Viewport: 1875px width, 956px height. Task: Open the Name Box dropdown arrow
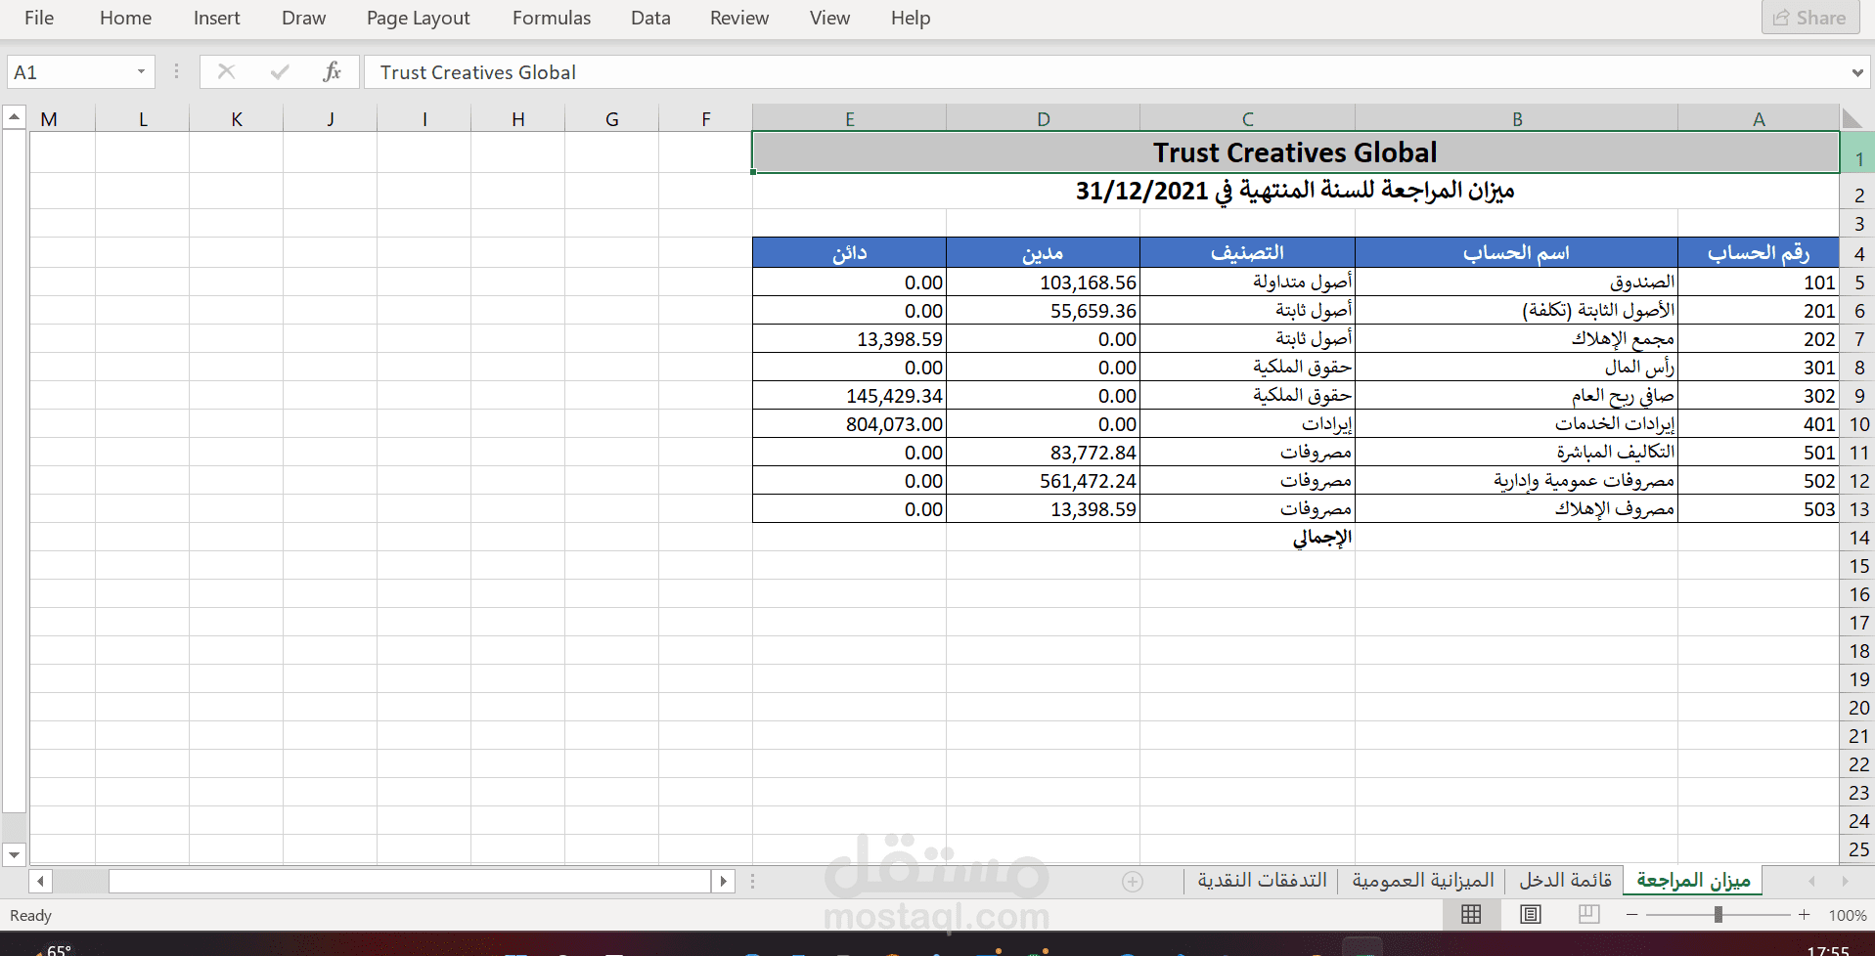(x=141, y=71)
